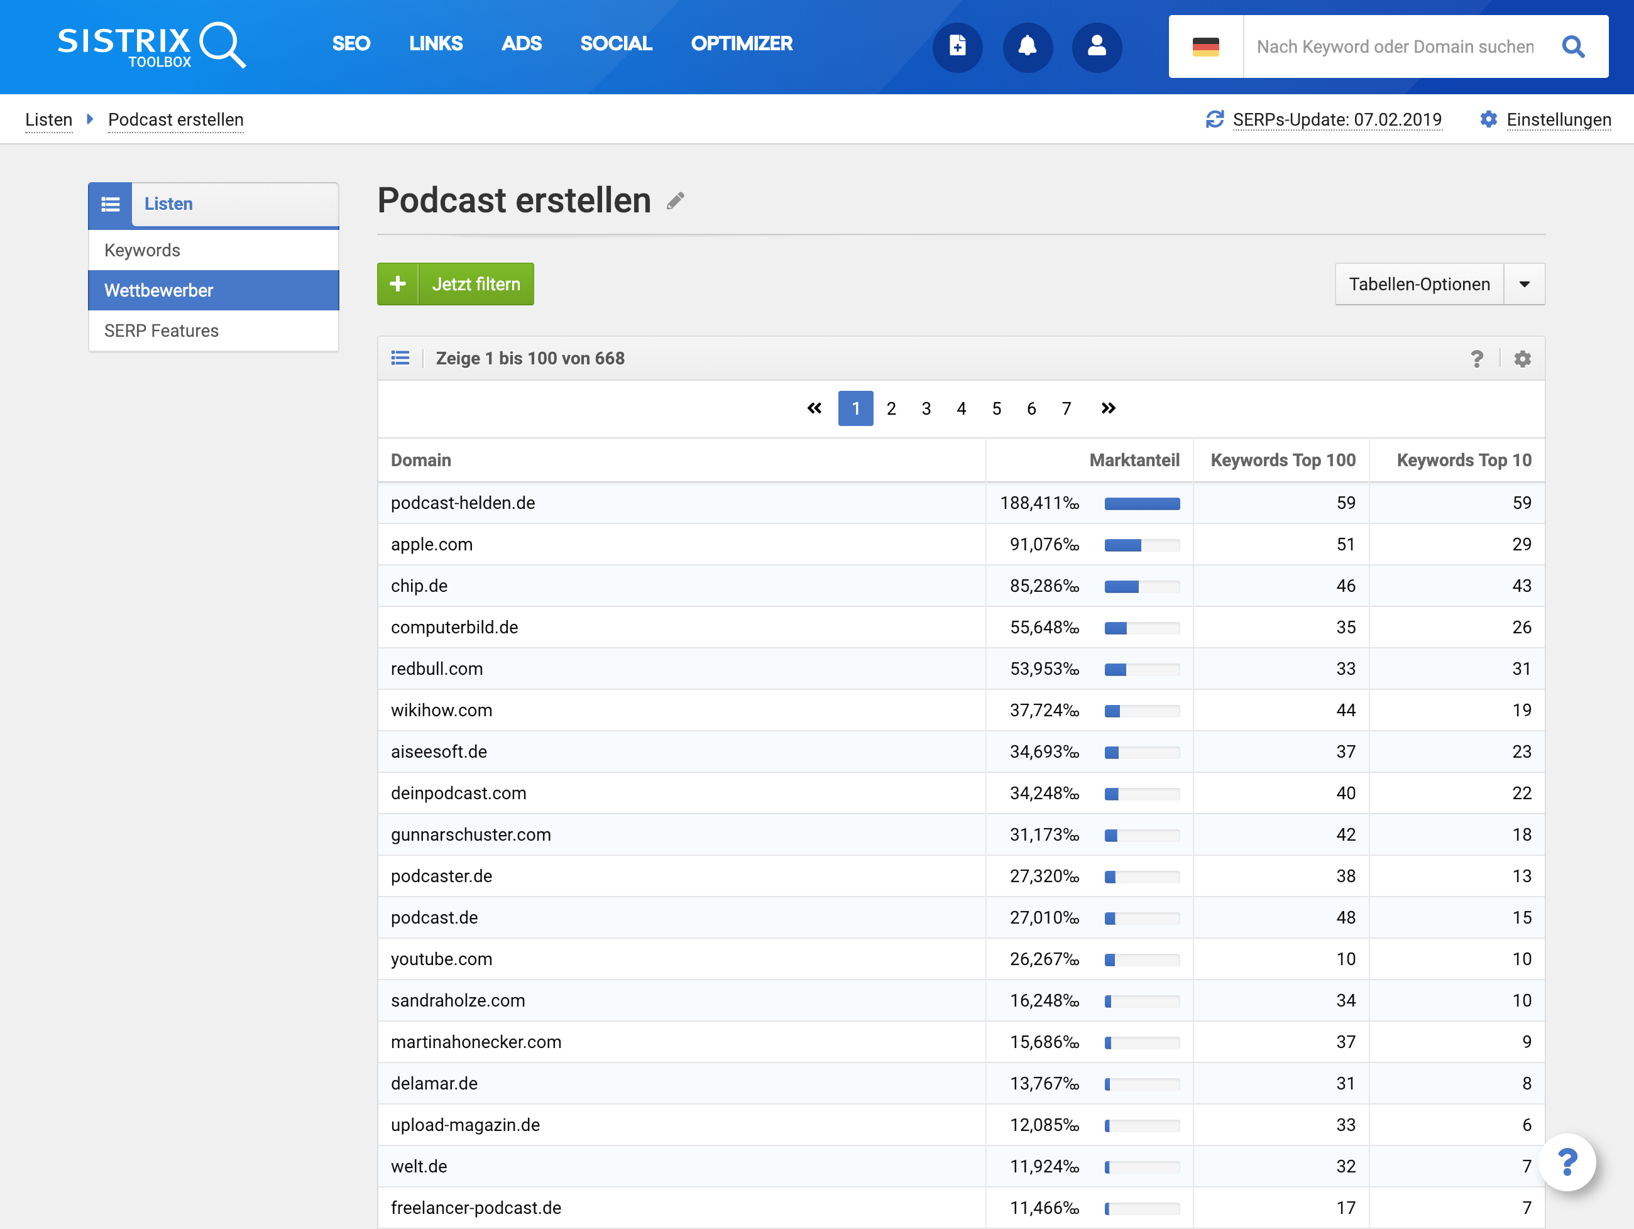The width and height of the screenshot is (1634, 1229).
Task: Open the notifications bell icon
Action: coord(1027,46)
